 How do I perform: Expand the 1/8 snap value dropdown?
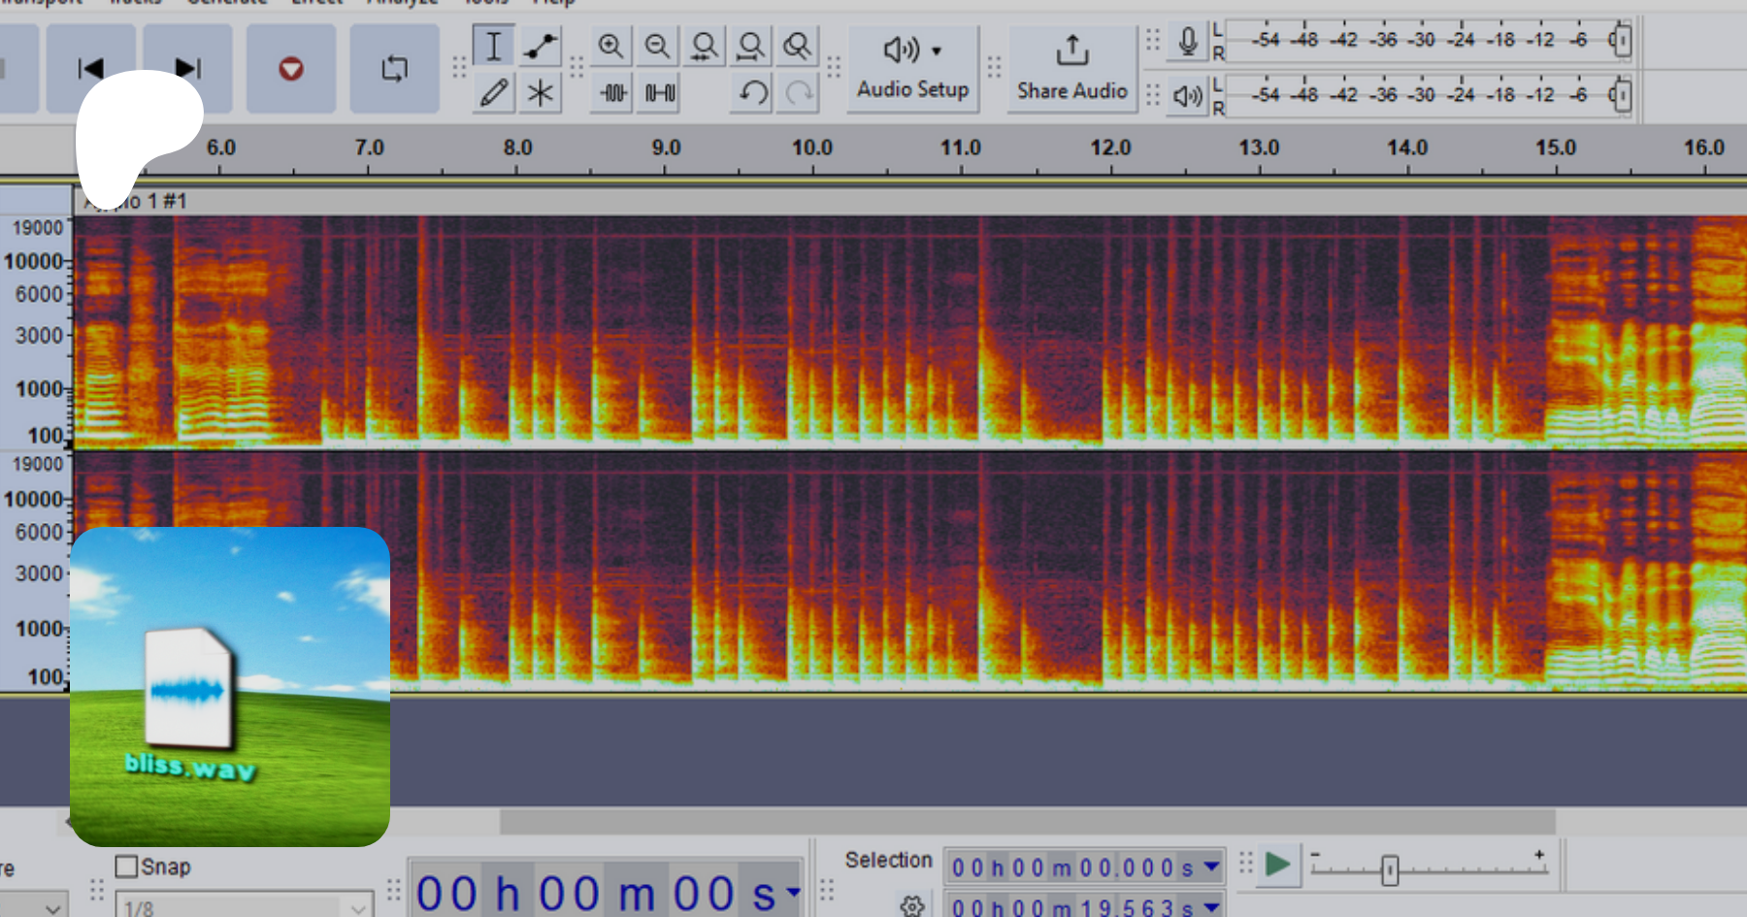click(x=357, y=908)
